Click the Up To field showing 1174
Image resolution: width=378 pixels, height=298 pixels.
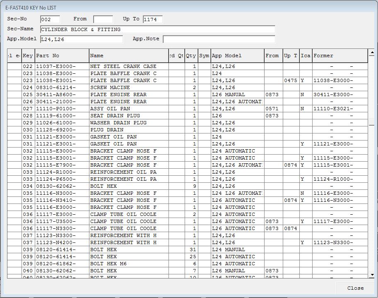[x=153, y=19]
